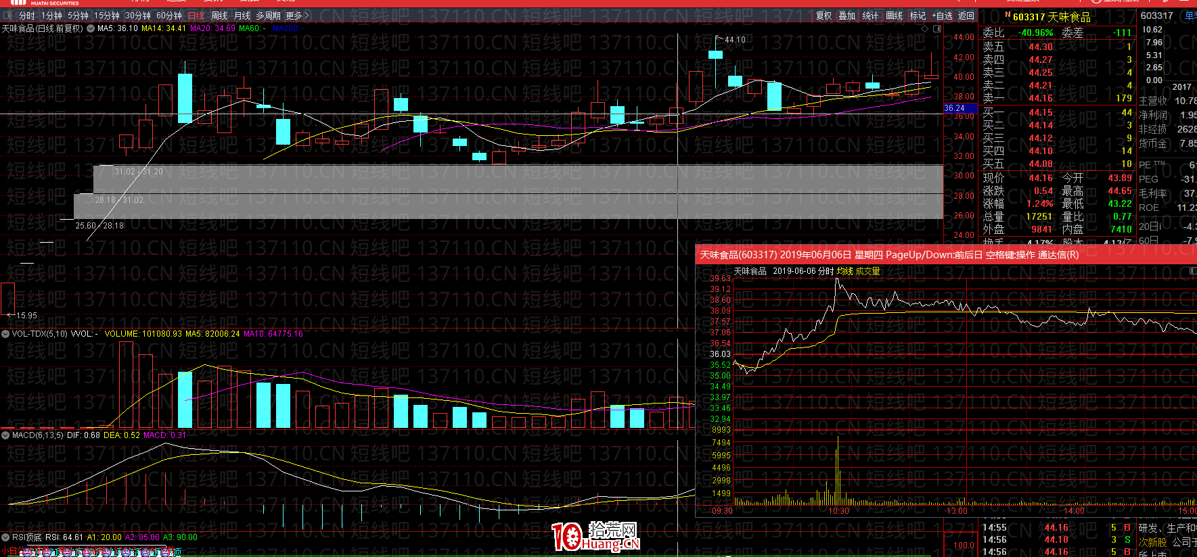Expand the VOL-TDX indicator dropdown
The width and height of the screenshot is (1197, 557).
[5, 334]
